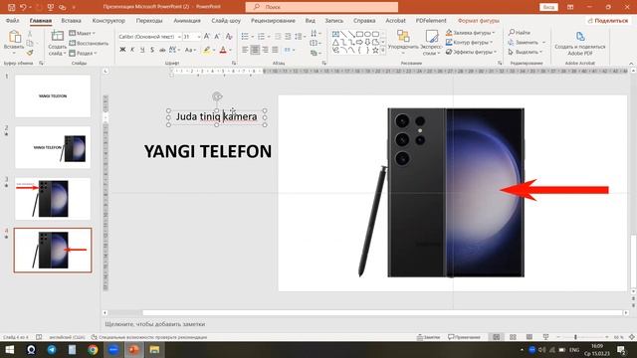Click Fit Slide to Window icon
637x358 pixels.
click(632, 337)
